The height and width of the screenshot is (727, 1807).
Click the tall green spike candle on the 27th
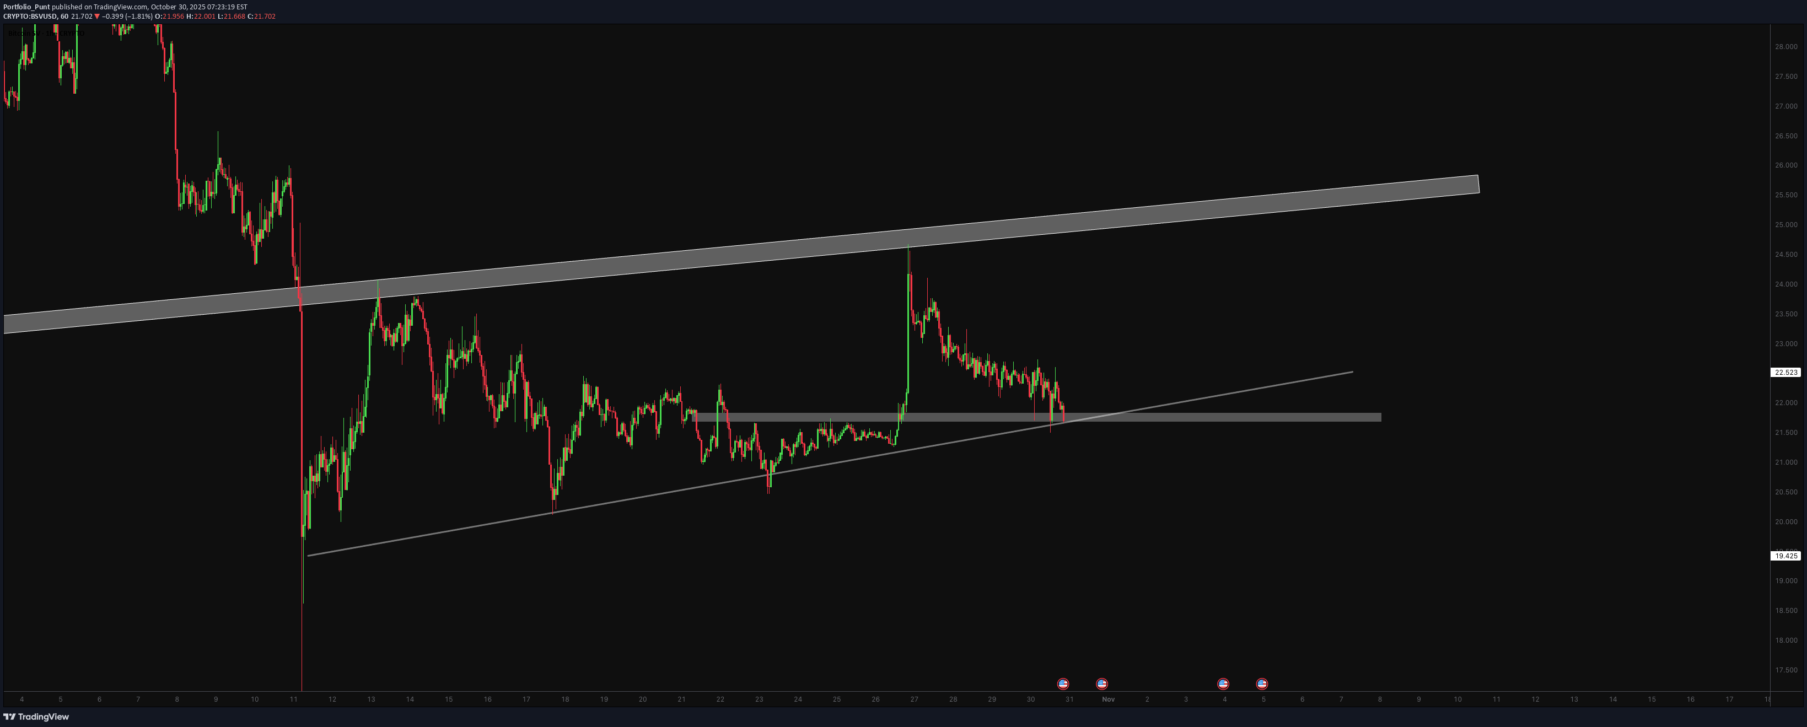908,337
